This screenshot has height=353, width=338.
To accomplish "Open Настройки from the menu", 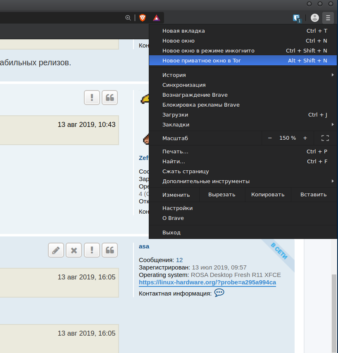I will [178, 208].
